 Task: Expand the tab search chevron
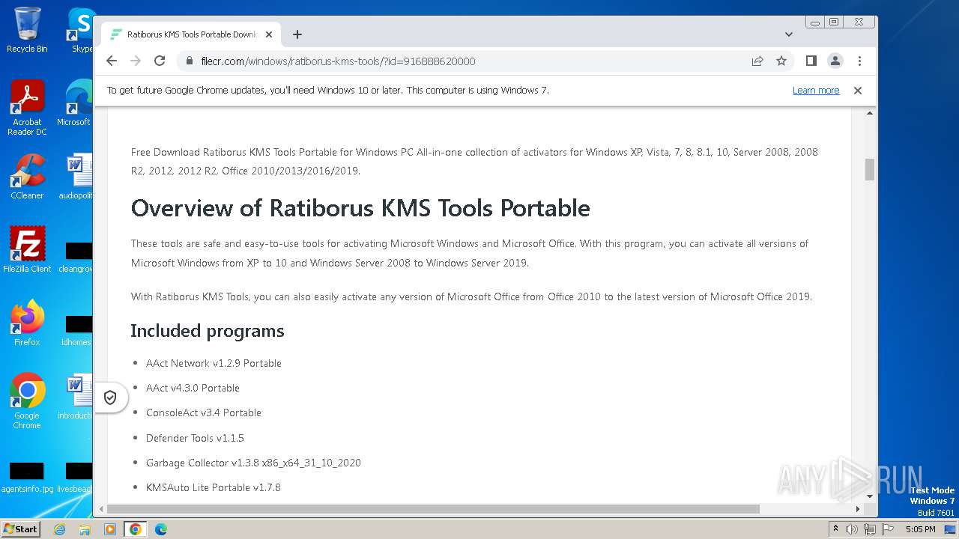pos(789,34)
